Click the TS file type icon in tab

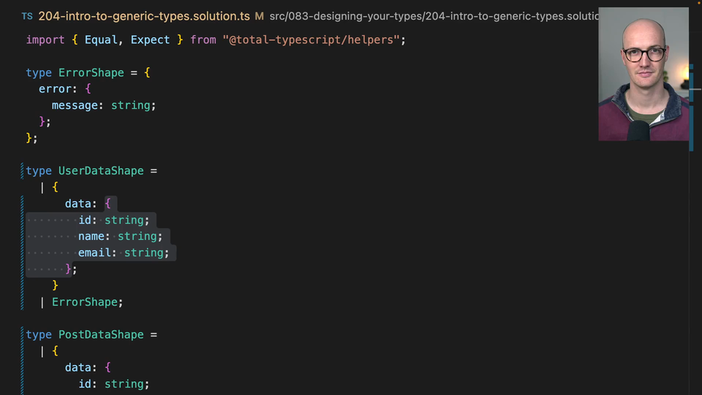[x=27, y=16]
